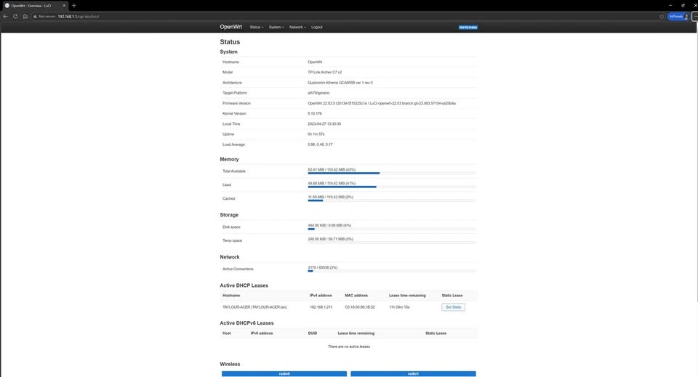Click the ath79/generic target platform value

pos(318,93)
